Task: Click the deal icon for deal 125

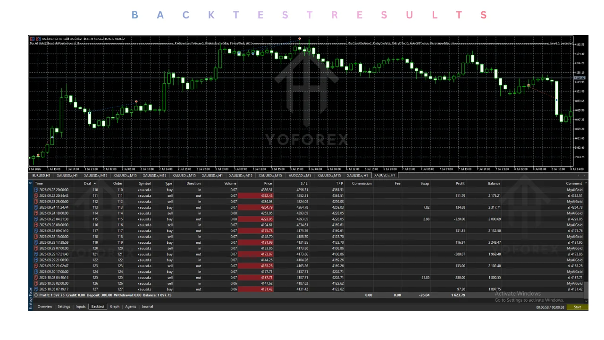Action: [36, 278]
